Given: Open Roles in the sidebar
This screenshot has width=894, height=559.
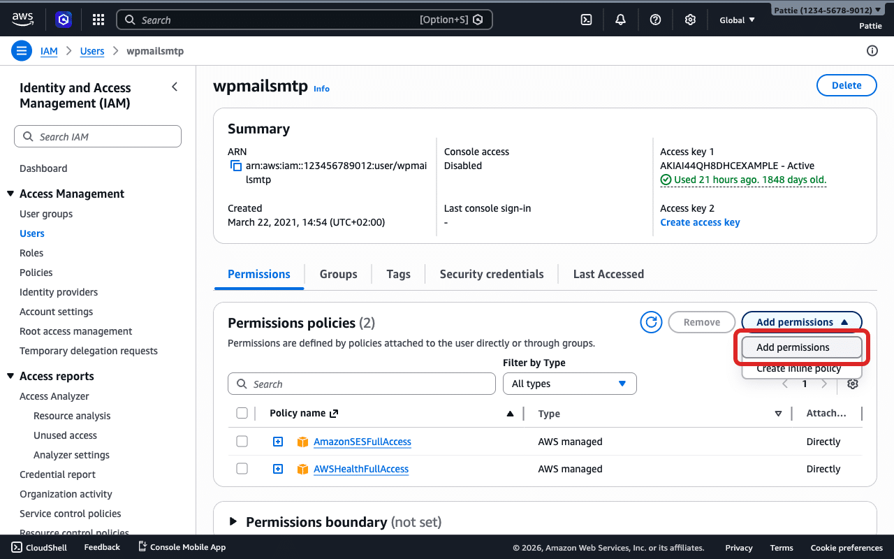Looking at the screenshot, I should (x=31, y=253).
